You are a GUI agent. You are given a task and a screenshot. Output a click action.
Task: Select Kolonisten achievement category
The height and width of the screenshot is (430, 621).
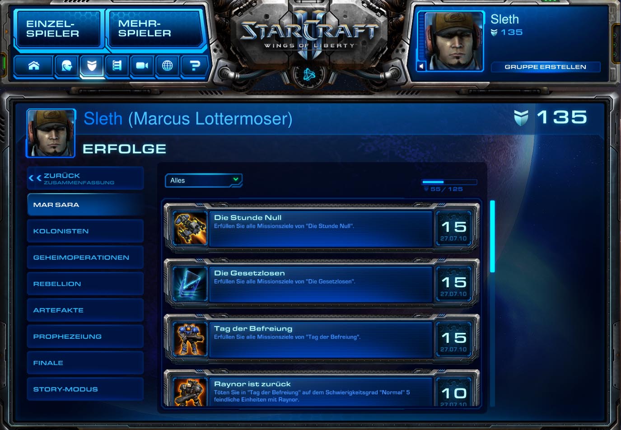85,231
